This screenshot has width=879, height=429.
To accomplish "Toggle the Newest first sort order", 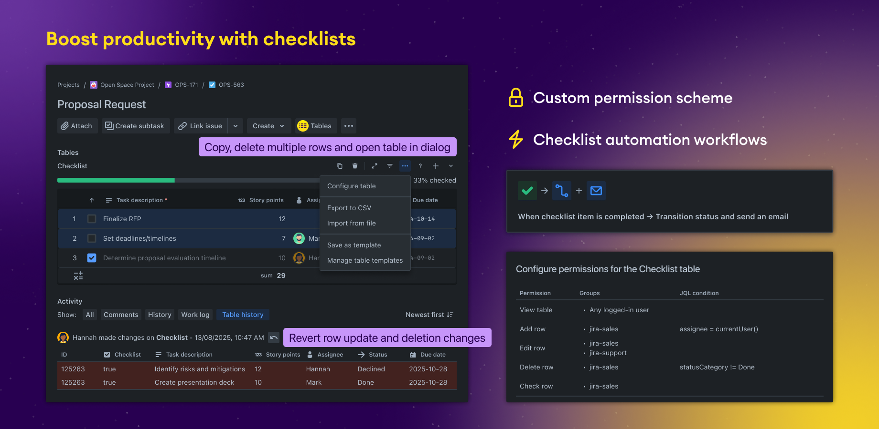I will pyautogui.click(x=429, y=315).
